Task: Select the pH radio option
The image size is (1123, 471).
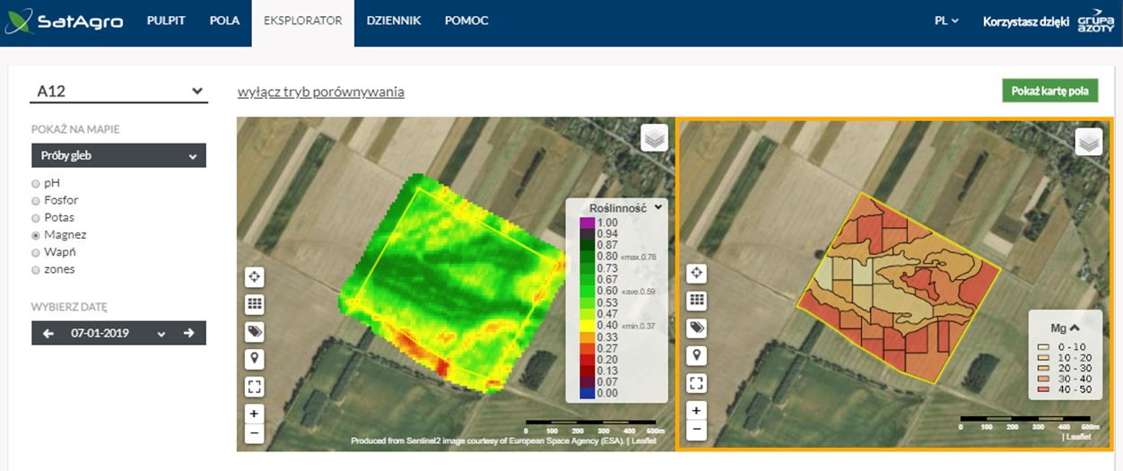Action: point(37,183)
